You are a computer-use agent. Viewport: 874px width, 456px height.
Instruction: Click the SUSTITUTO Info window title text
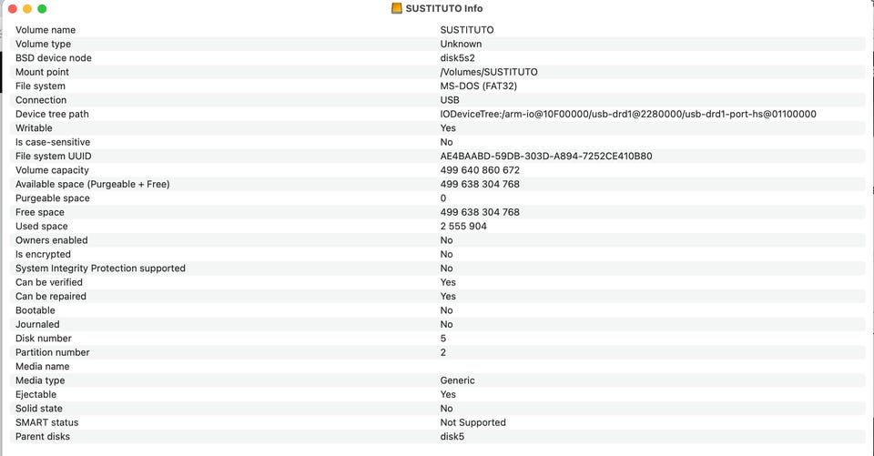[443, 8]
